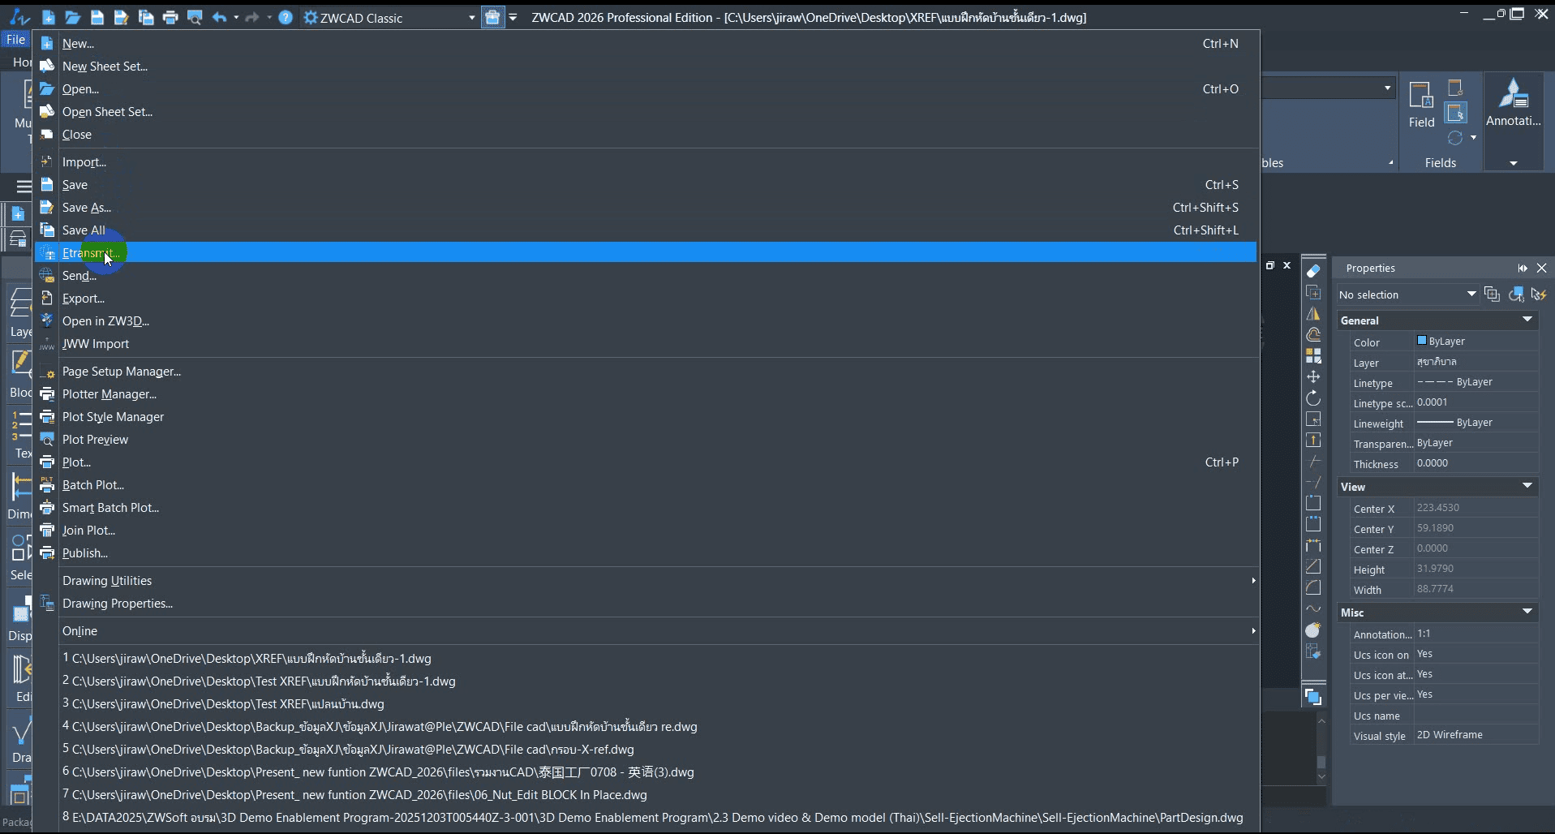The width and height of the screenshot is (1555, 834).
Task: Click Save As in the File menu
Action: (86, 208)
